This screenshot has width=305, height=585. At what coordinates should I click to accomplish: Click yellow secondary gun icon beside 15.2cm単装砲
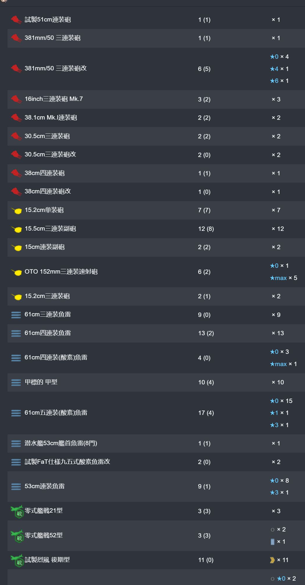tap(17, 211)
